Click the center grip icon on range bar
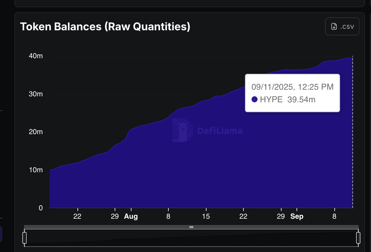 coord(191,227)
